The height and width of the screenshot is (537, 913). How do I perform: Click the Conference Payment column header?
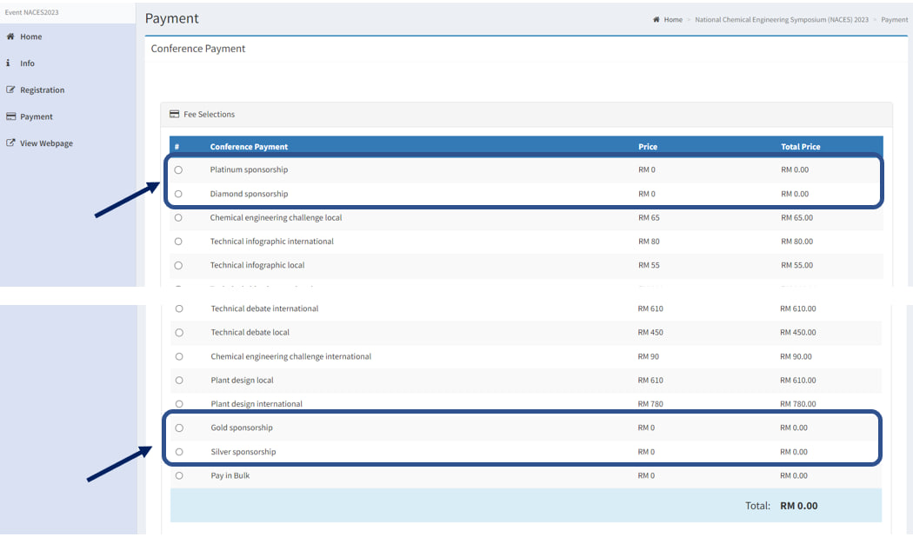point(249,147)
